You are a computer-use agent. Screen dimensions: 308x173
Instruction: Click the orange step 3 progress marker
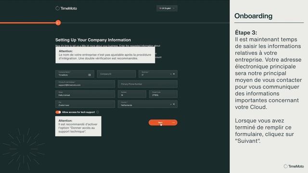coord(58,23)
